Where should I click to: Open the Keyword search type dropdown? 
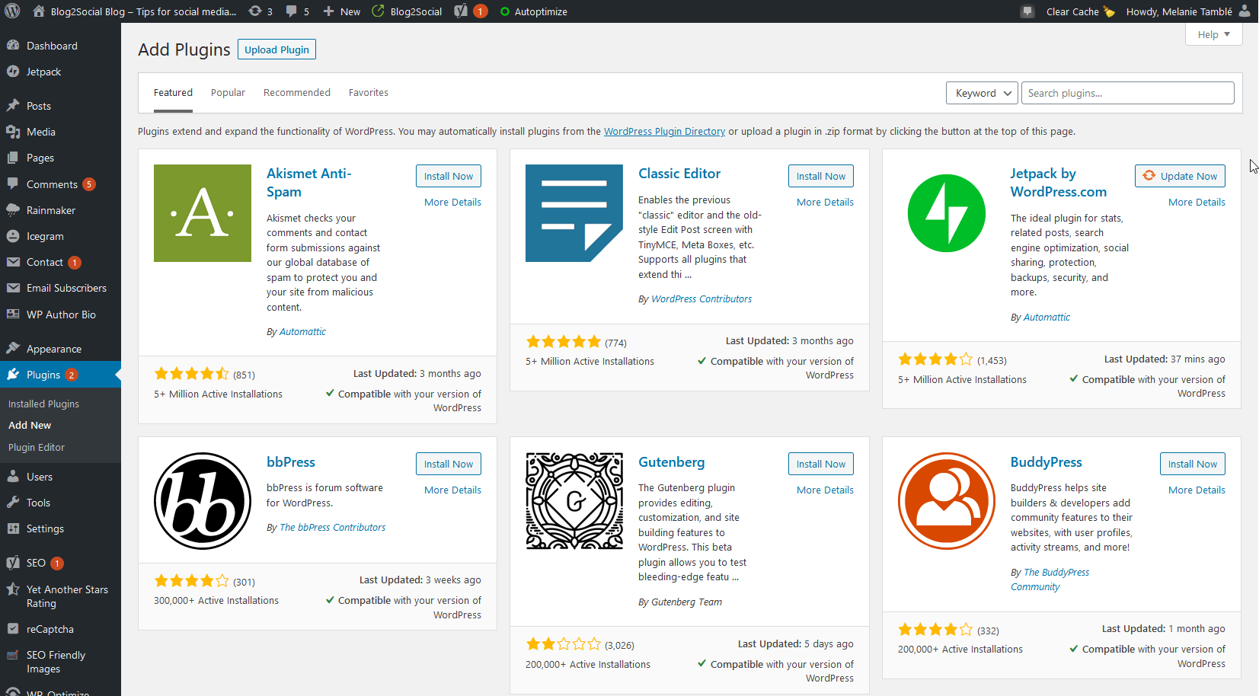pyautogui.click(x=982, y=93)
